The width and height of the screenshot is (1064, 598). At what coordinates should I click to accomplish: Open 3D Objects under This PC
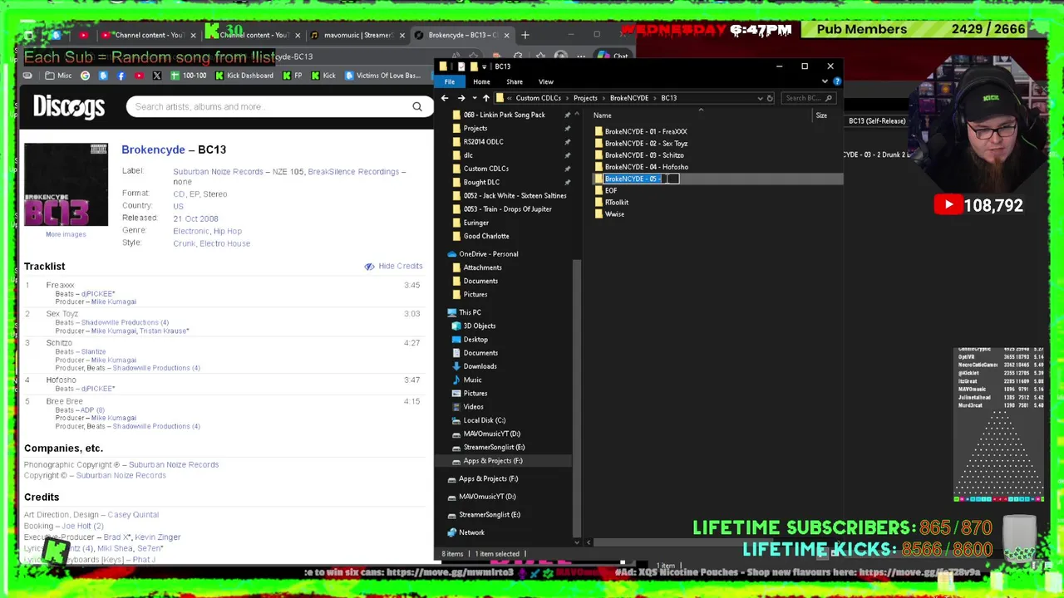click(x=479, y=326)
